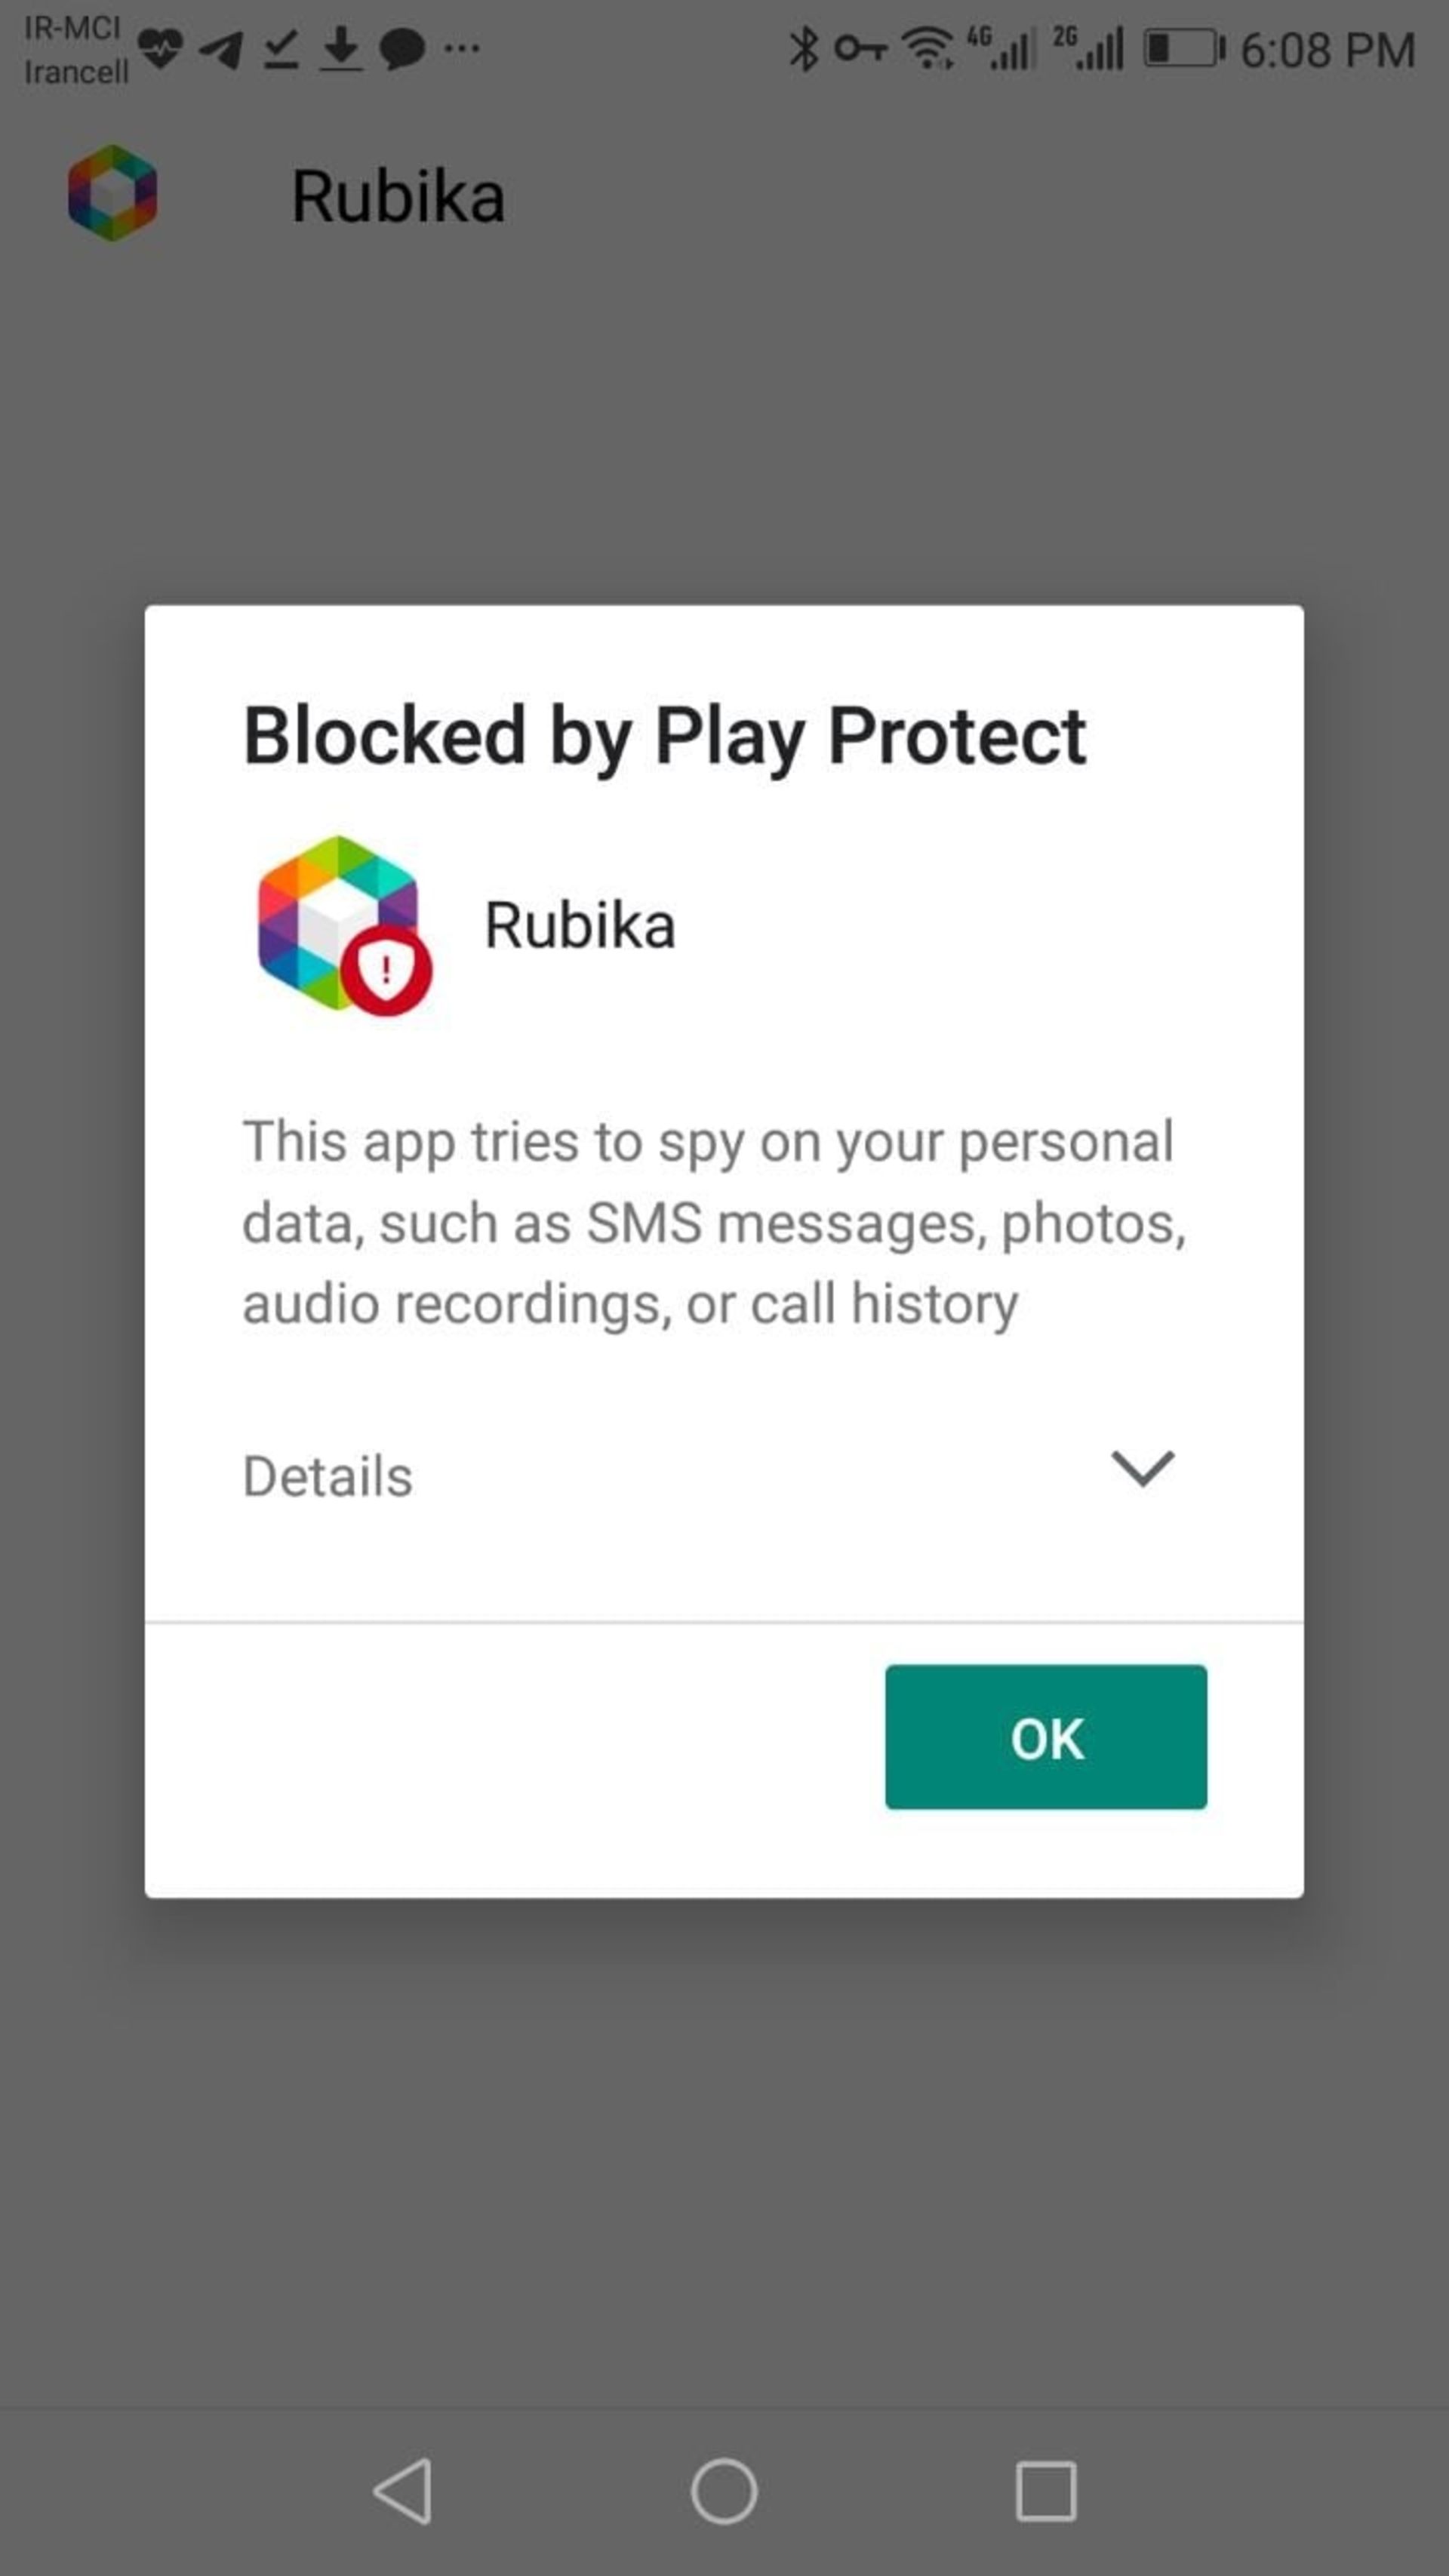Viewport: 1449px width, 2576px height.
Task: Expand the Details chevron arrow
Action: point(1142,1469)
